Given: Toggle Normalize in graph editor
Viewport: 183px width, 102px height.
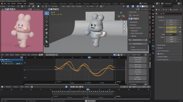Looking at the screenshot, I should 50,55.
